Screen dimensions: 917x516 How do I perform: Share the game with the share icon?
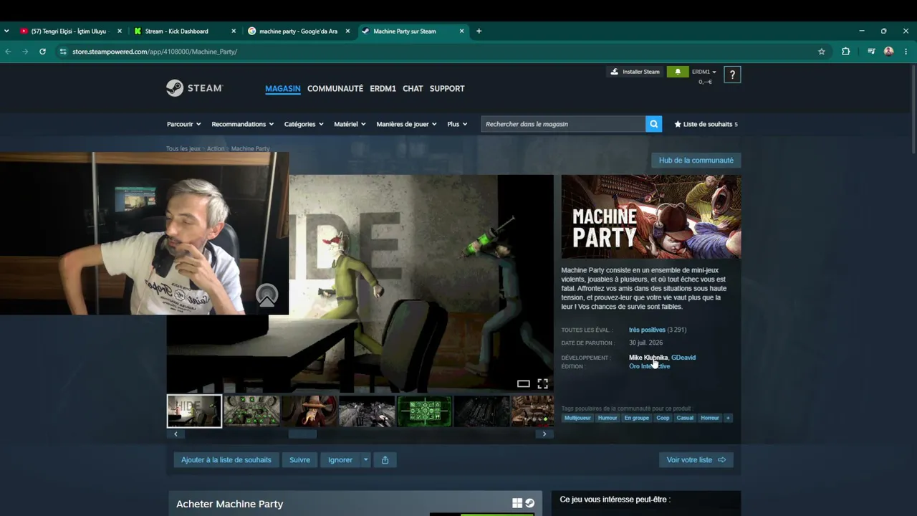pyautogui.click(x=385, y=460)
